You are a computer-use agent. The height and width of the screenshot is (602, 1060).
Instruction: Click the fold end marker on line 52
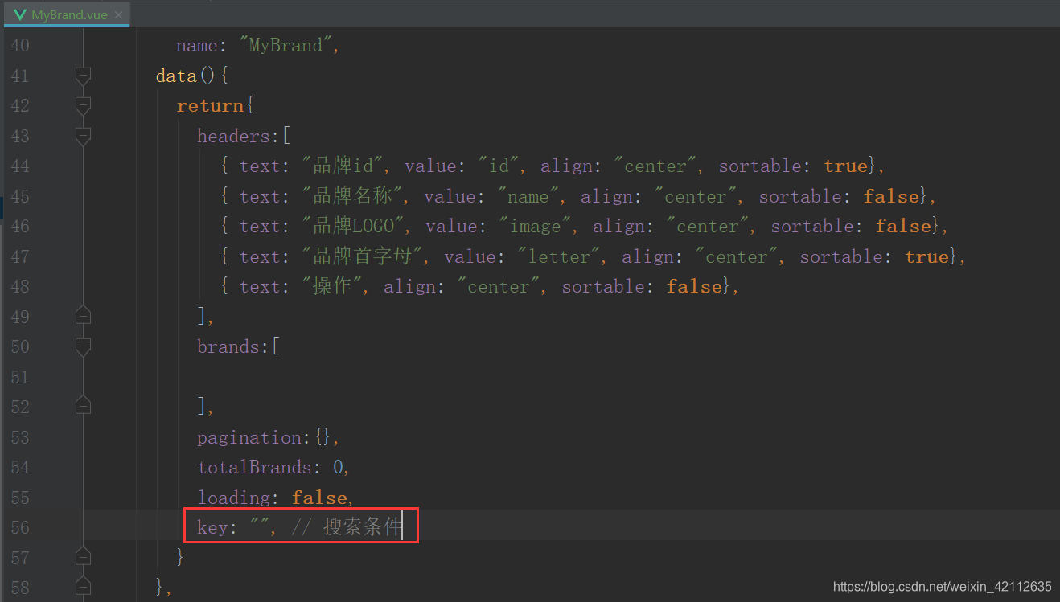point(83,407)
